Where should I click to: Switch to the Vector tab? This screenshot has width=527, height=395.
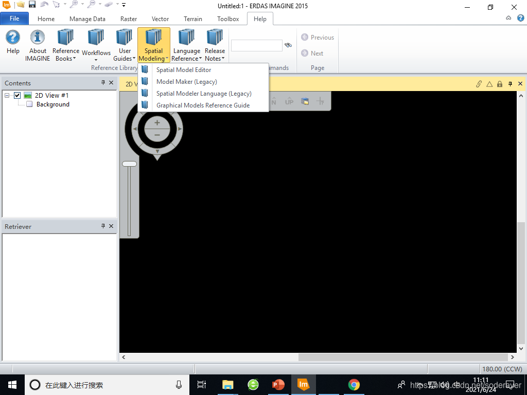[161, 19]
